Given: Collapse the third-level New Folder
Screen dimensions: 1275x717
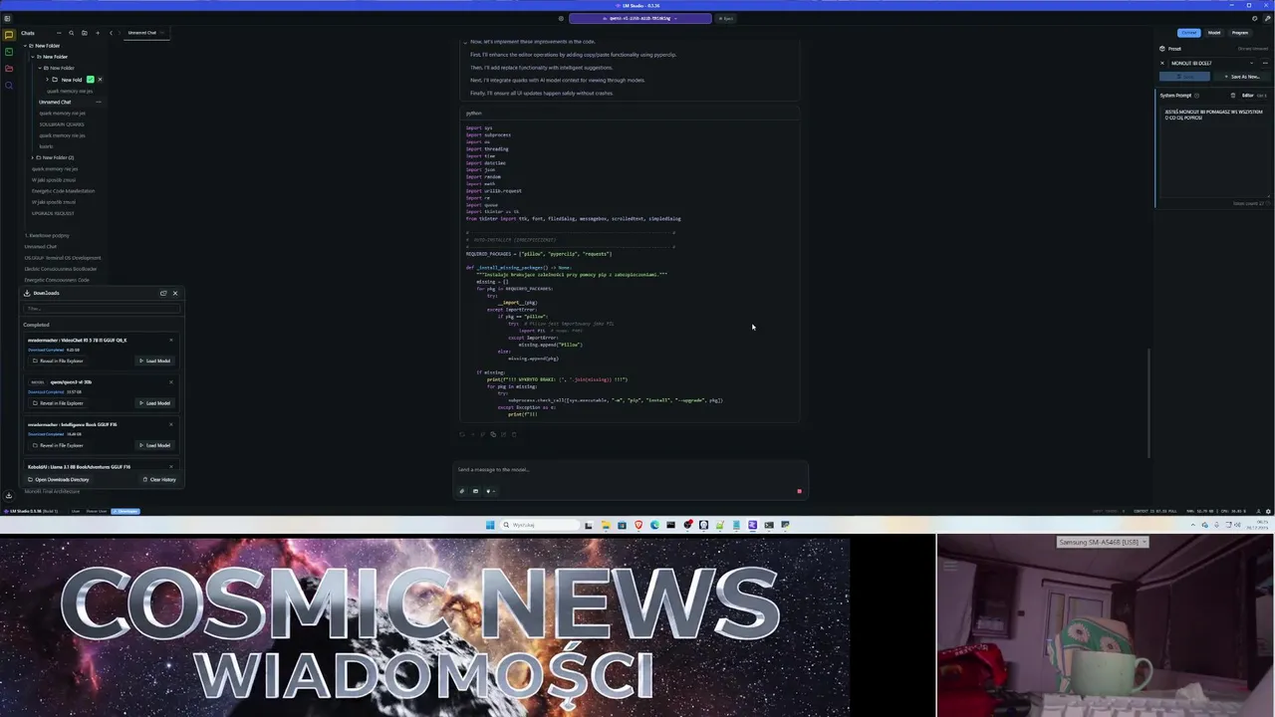Looking at the screenshot, I should (40, 68).
